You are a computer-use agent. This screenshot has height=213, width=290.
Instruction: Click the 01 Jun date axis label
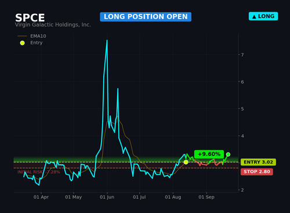107,197
